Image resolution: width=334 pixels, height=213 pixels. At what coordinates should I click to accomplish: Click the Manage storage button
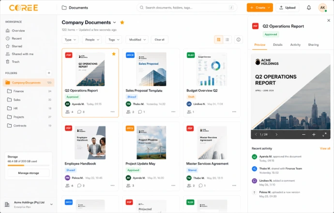coord(29,173)
